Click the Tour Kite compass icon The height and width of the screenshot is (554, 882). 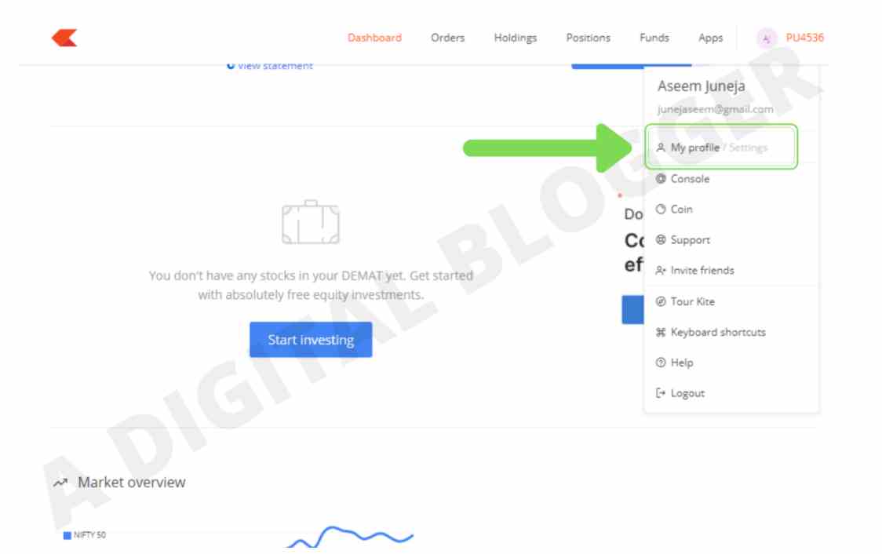pyautogui.click(x=661, y=301)
